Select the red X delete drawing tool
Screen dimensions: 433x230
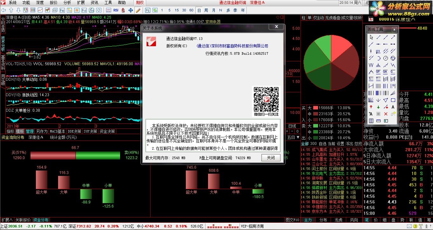tap(386, 114)
